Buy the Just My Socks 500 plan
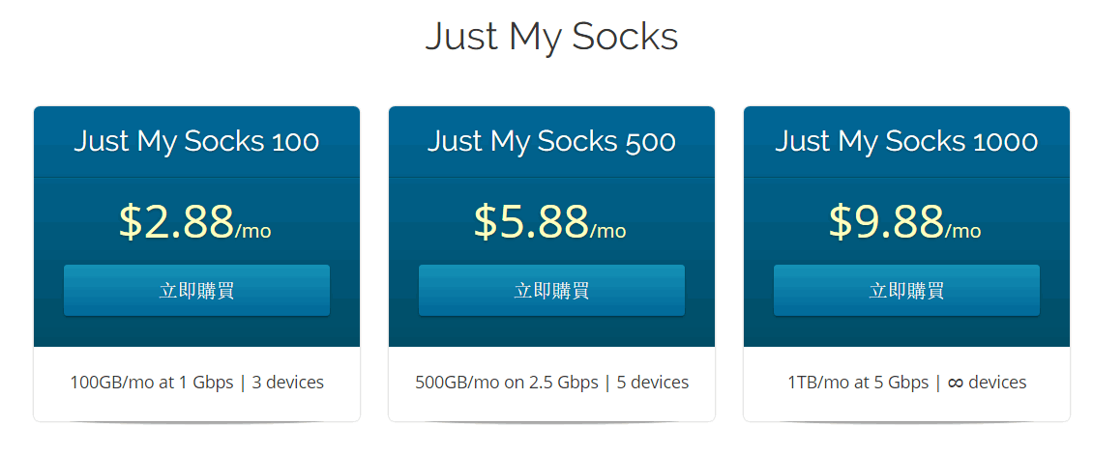The width and height of the screenshot is (1093, 455). click(551, 290)
